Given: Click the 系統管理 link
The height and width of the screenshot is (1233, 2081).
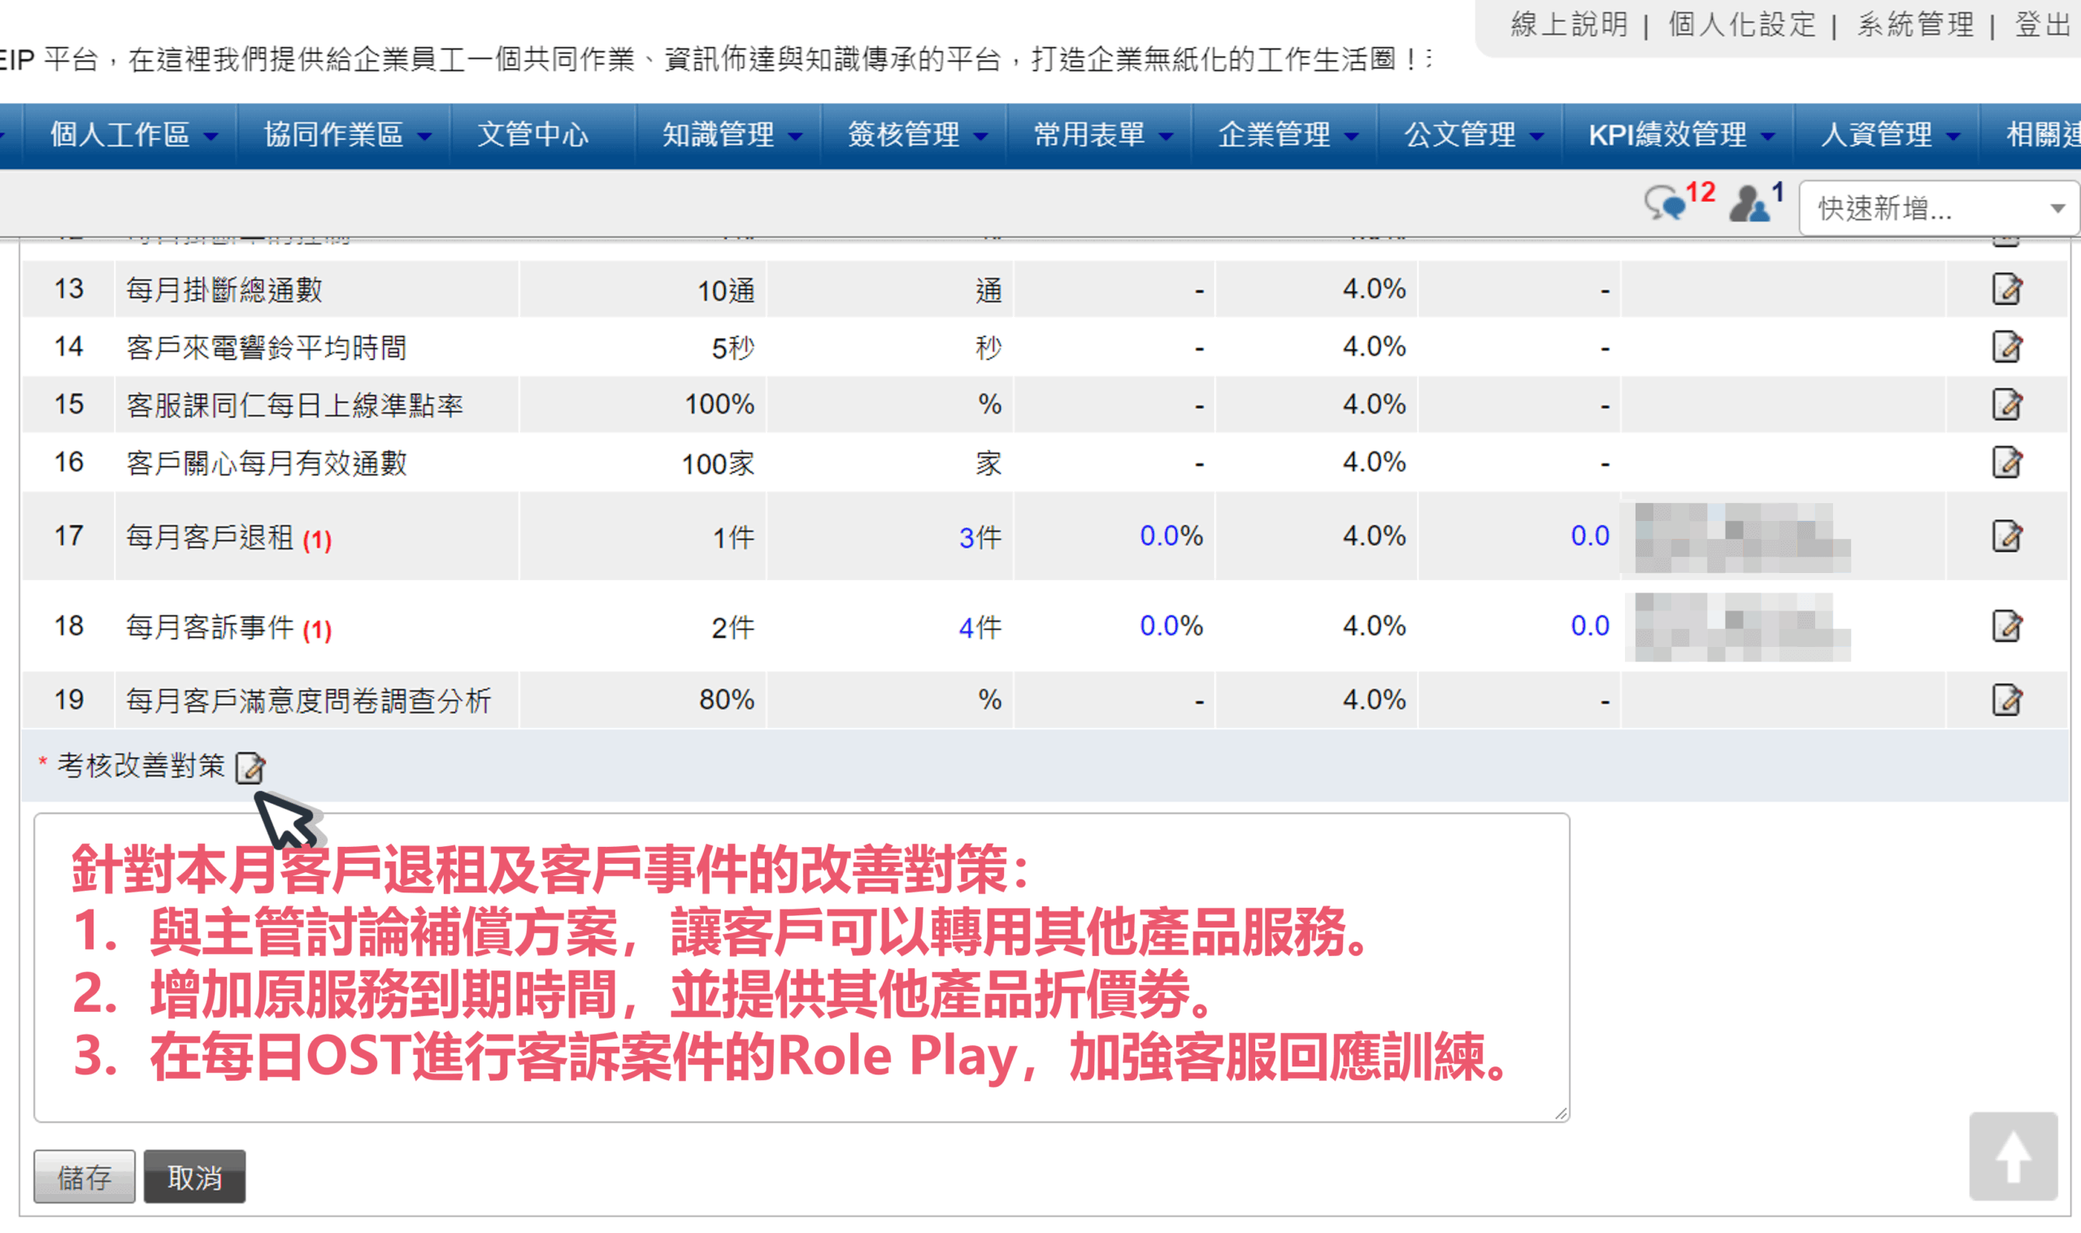Looking at the screenshot, I should click(1915, 25).
